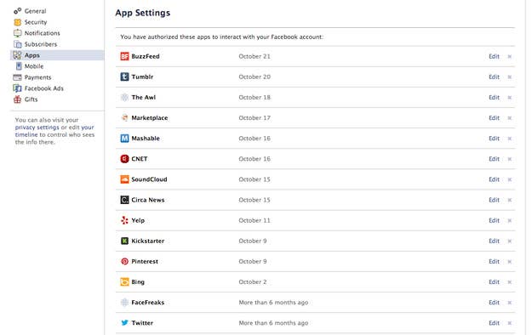Open the Notifications settings section

[x=42, y=33]
